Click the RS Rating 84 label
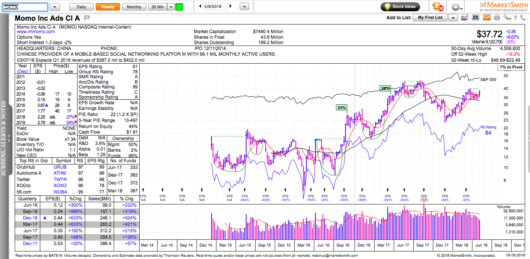The image size is (530, 259). [x=488, y=130]
